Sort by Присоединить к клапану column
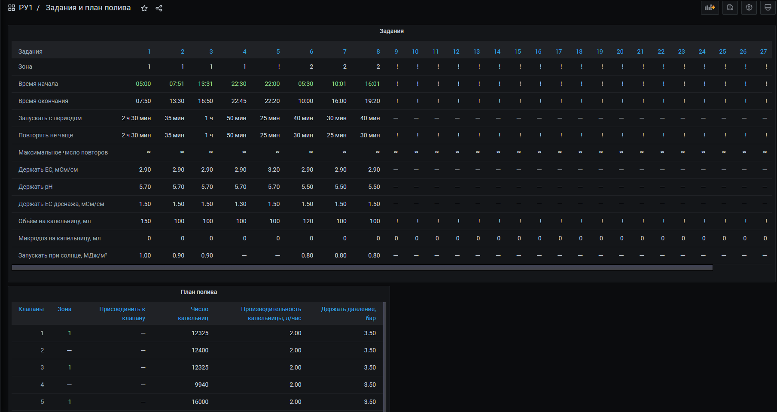Image resolution: width=777 pixels, height=412 pixels. pyautogui.click(x=122, y=313)
